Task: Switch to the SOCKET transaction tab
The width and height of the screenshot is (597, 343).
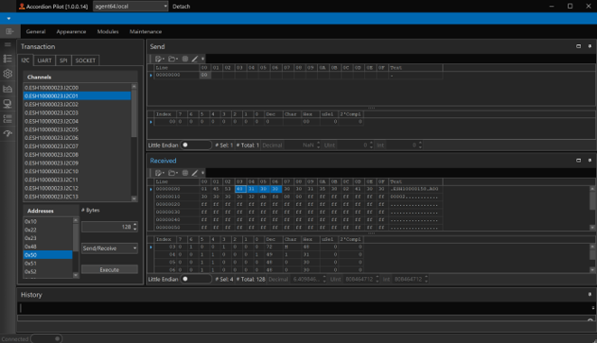Action: [x=85, y=60]
